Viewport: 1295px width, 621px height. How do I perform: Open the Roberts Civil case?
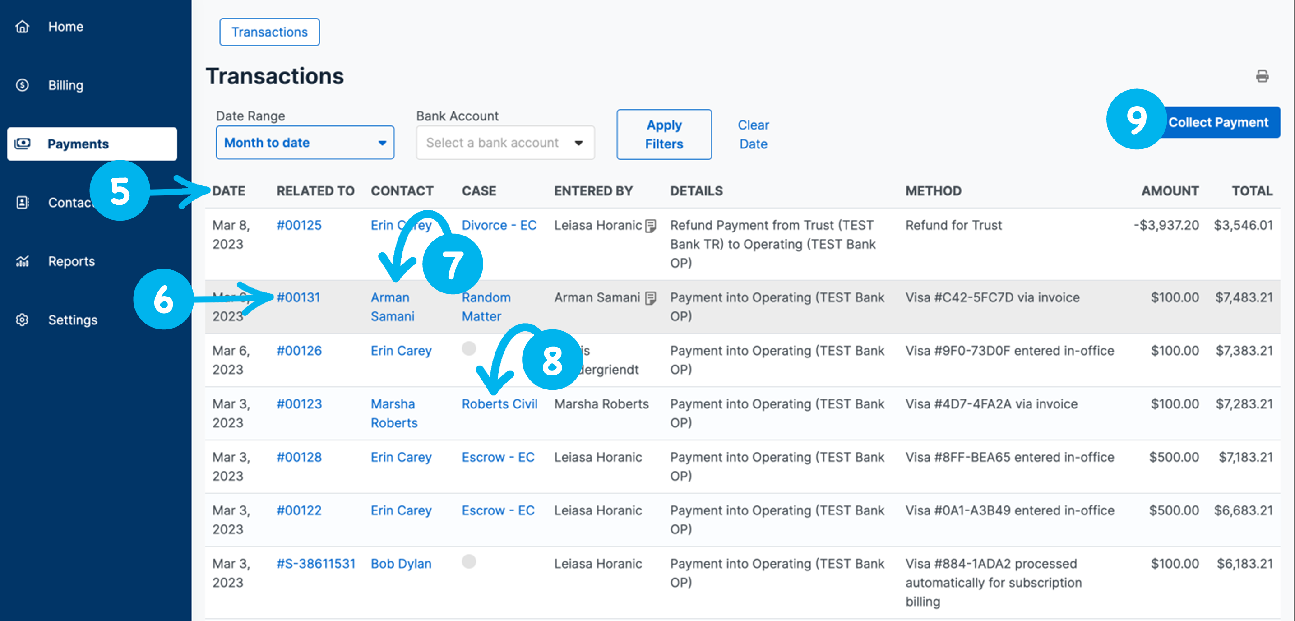(499, 404)
